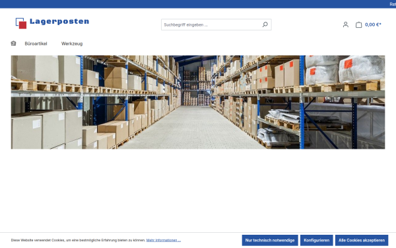Open the Werkzeug category
The height and width of the screenshot is (248, 396).
pyautogui.click(x=72, y=44)
